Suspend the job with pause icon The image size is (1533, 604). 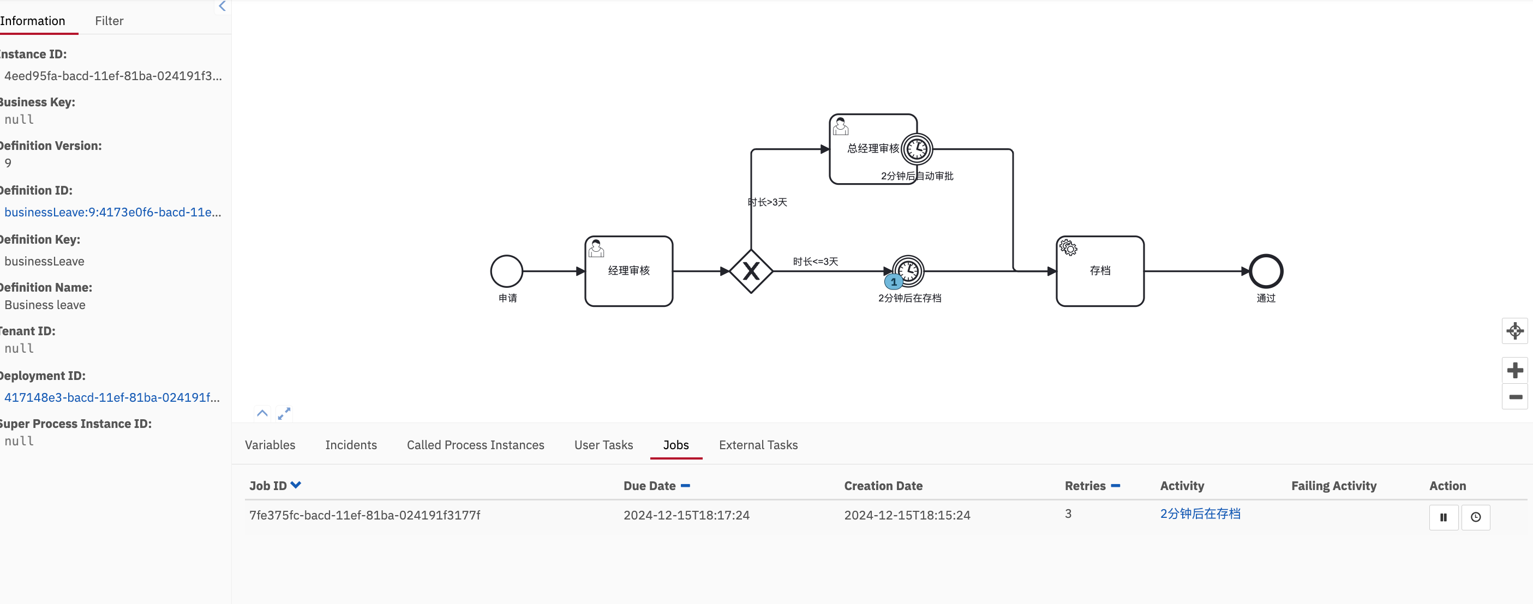pos(1443,517)
